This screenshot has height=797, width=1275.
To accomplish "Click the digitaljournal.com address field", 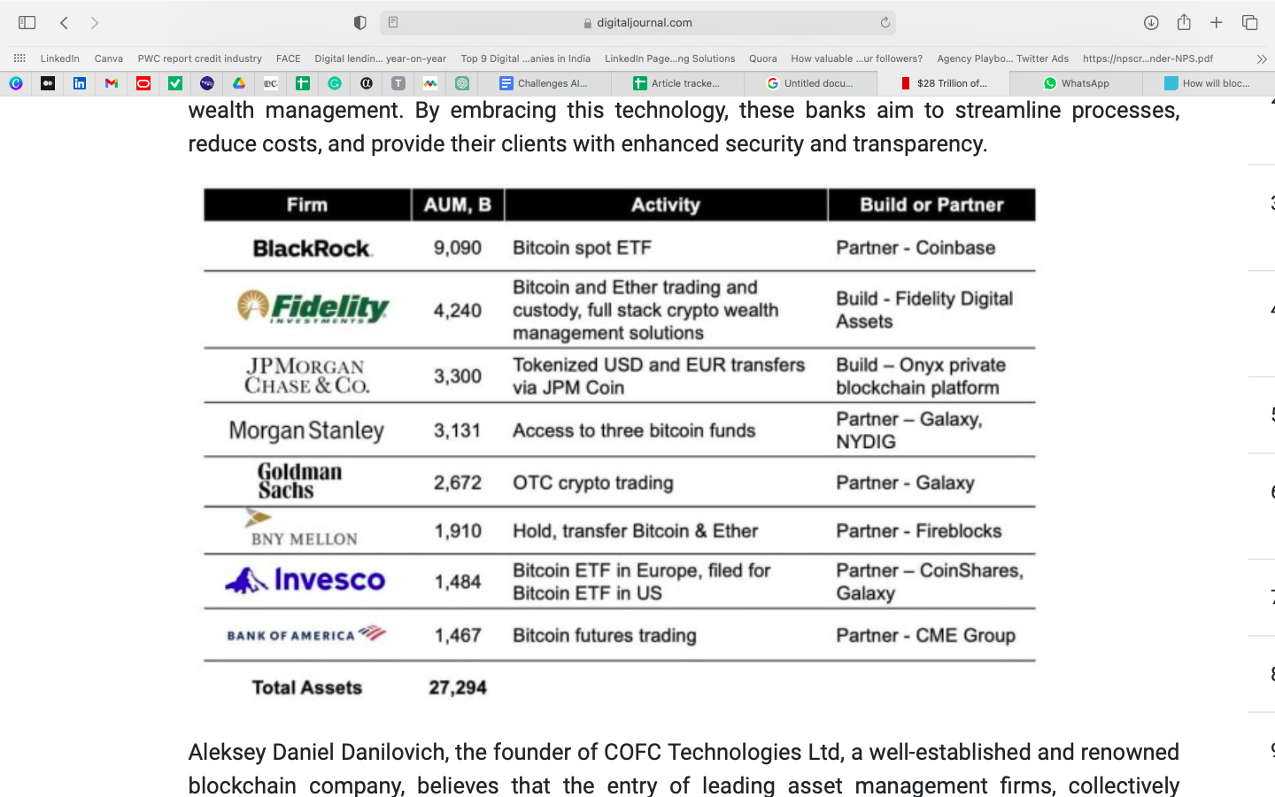I will pos(637,23).
